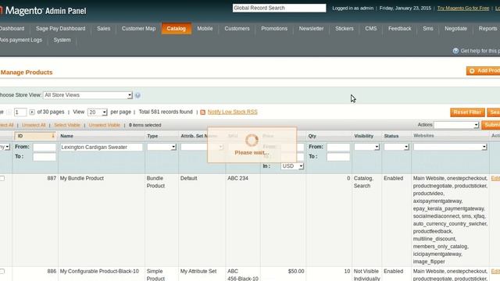Viewport: 500px width, 281px height.
Task: Click the page number input field
Action: (20, 112)
